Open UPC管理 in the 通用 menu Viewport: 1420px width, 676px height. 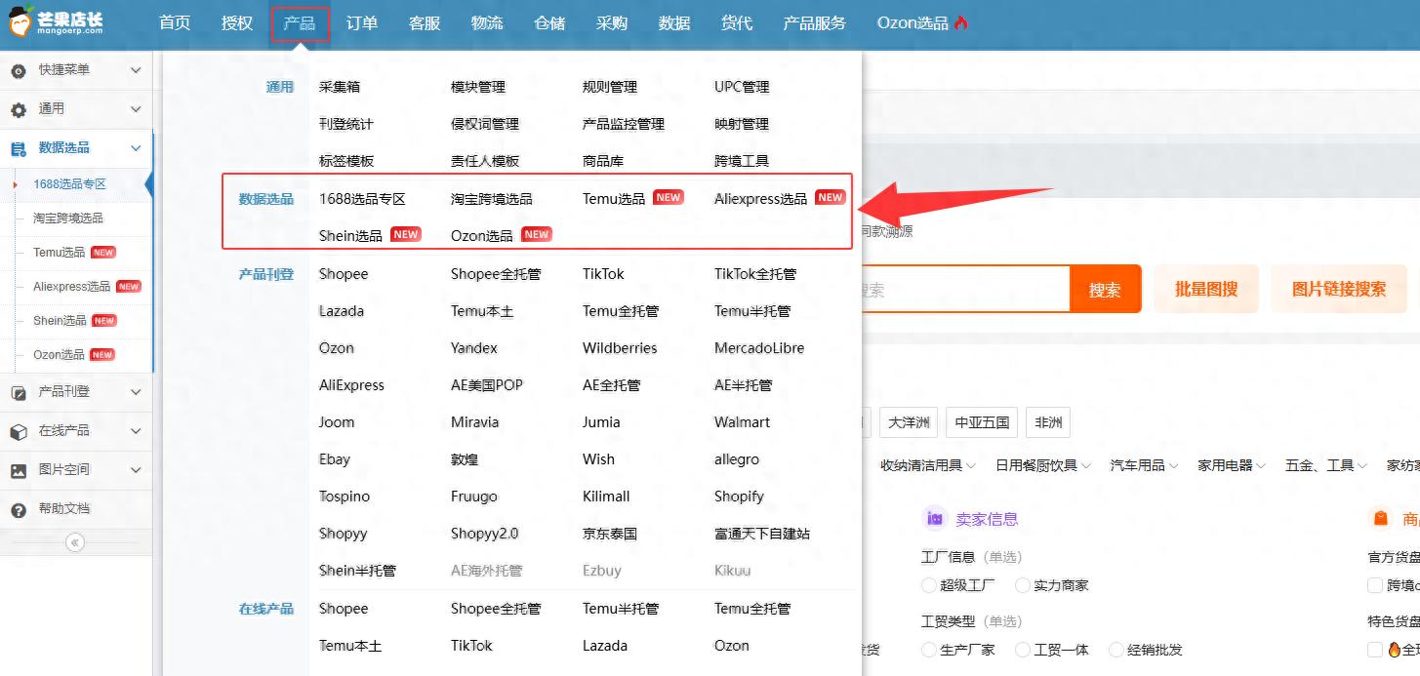[x=742, y=87]
